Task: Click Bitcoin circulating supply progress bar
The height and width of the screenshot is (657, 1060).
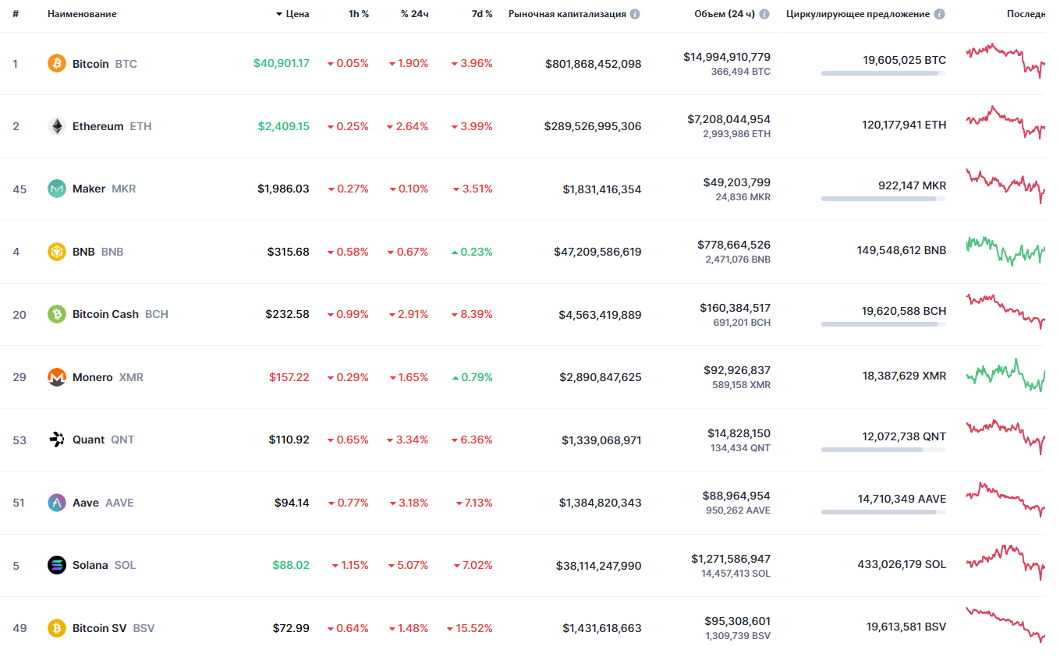Action: click(x=884, y=73)
